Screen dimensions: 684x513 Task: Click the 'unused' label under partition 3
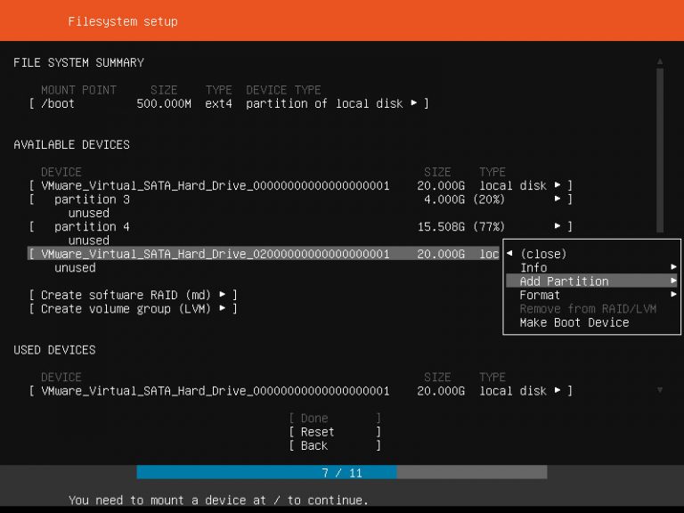(x=88, y=213)
